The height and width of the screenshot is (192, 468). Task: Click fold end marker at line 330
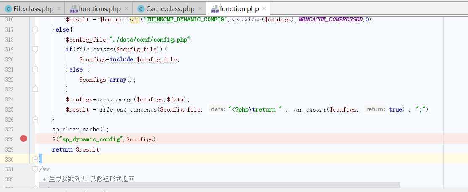[35, 159]
